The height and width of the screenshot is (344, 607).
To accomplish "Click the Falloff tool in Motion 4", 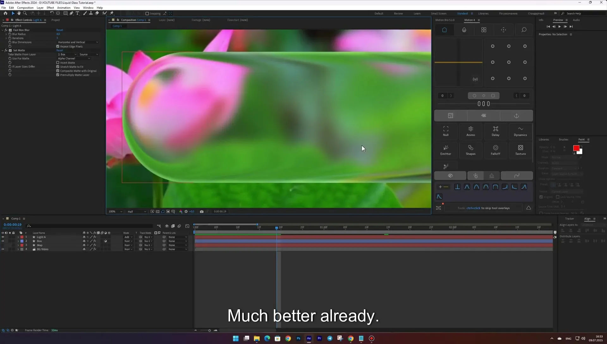I will pos(495,150).
